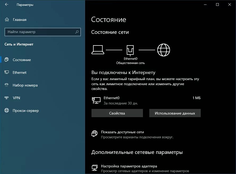Click the back arrow icon
Viewport: 236px width, 174px height.
(6, 4)
